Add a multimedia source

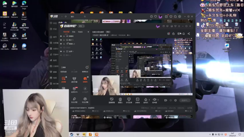click(x=138, y=100)
